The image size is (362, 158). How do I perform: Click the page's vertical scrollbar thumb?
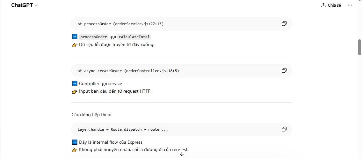pyautogui.click(x=359, y=47)
